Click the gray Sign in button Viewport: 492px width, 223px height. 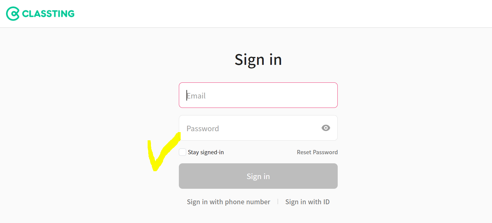258,176
